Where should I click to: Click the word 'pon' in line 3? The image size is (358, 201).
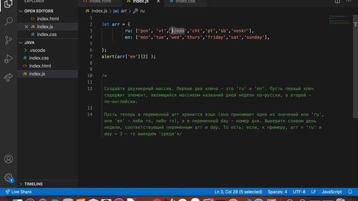tap(144, 31)
